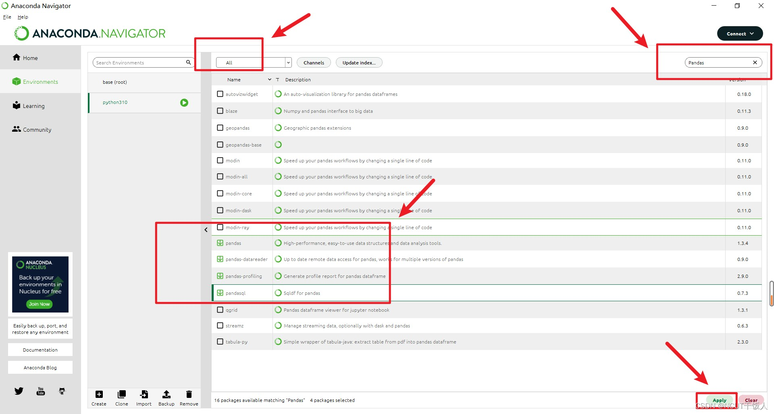Click the status circle icon for pandasql
This screenshot has width=774, height=414.
pyautogui.click(x=278, y=293)
